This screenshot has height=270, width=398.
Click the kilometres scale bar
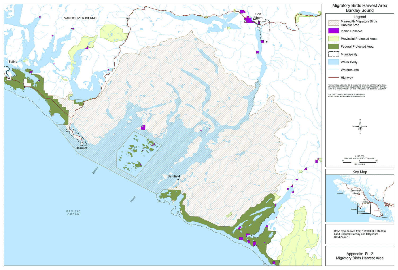(360, 162)
